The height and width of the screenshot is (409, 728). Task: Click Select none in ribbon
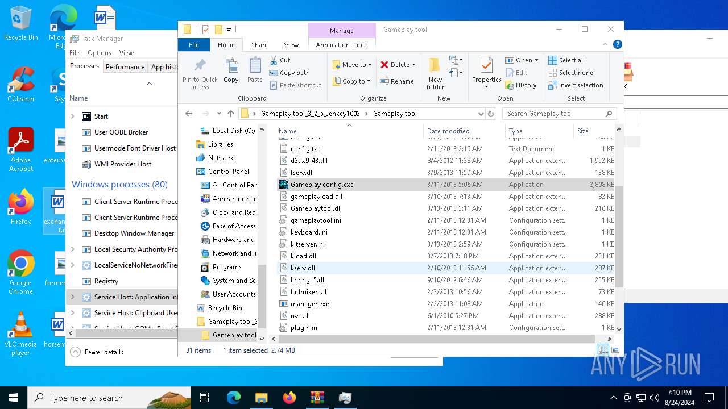pyautogui.click(x=570, y=73)
